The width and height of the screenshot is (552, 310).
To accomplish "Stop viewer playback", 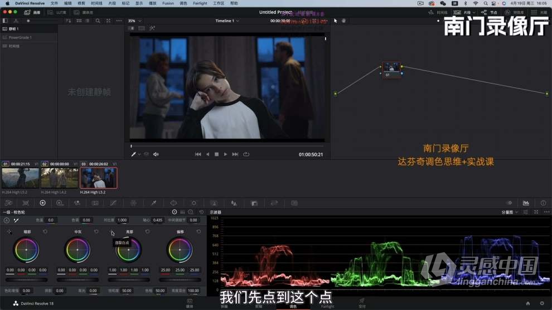I will point(216,154).
